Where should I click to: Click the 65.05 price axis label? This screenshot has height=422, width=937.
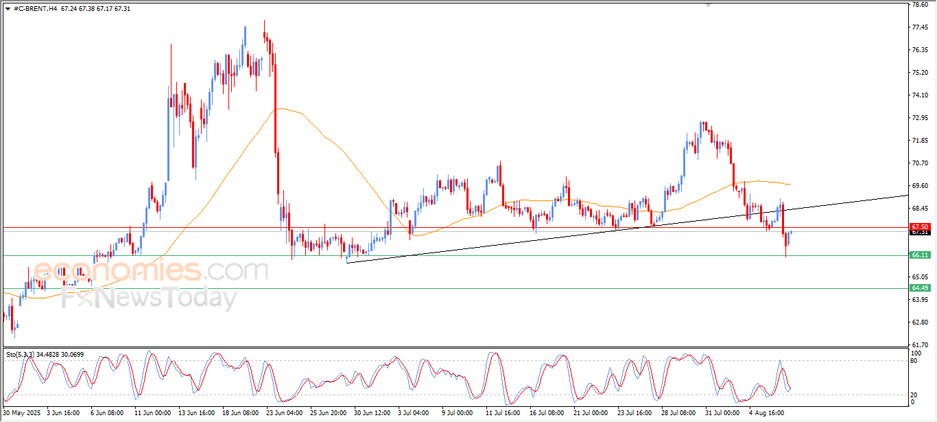tap(919, 277)
